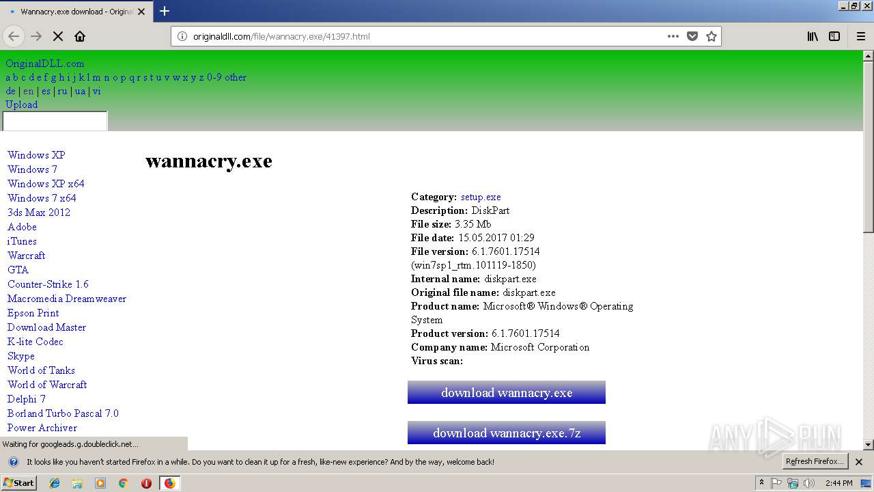Click the download wannacry.exe.7z button

pyautogui.click(x=507, y=433)
